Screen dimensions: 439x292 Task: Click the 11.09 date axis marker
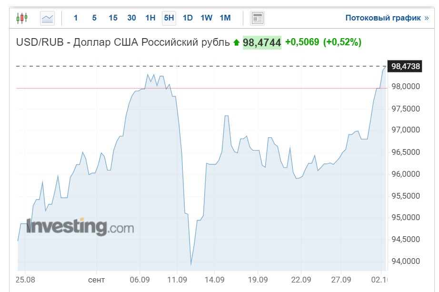[x=177, y=280]
